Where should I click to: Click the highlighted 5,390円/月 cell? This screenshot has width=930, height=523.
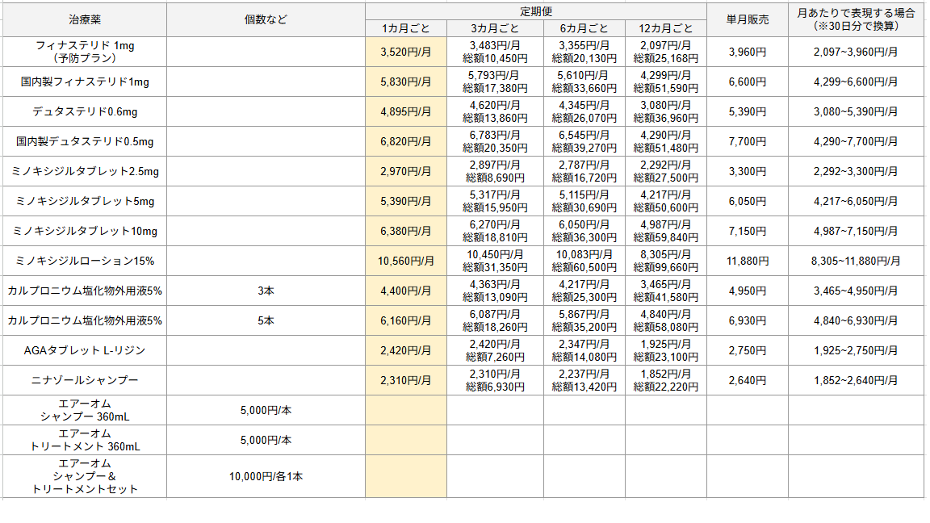click(x=406, y=201)
